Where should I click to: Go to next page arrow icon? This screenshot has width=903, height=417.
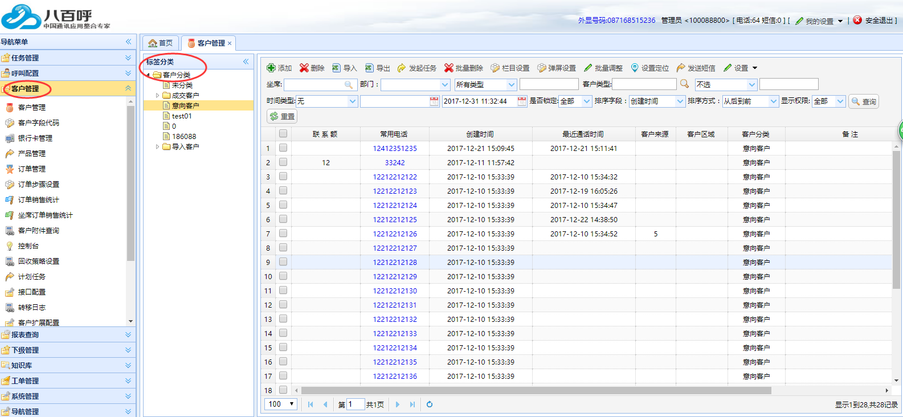point(398,404)
